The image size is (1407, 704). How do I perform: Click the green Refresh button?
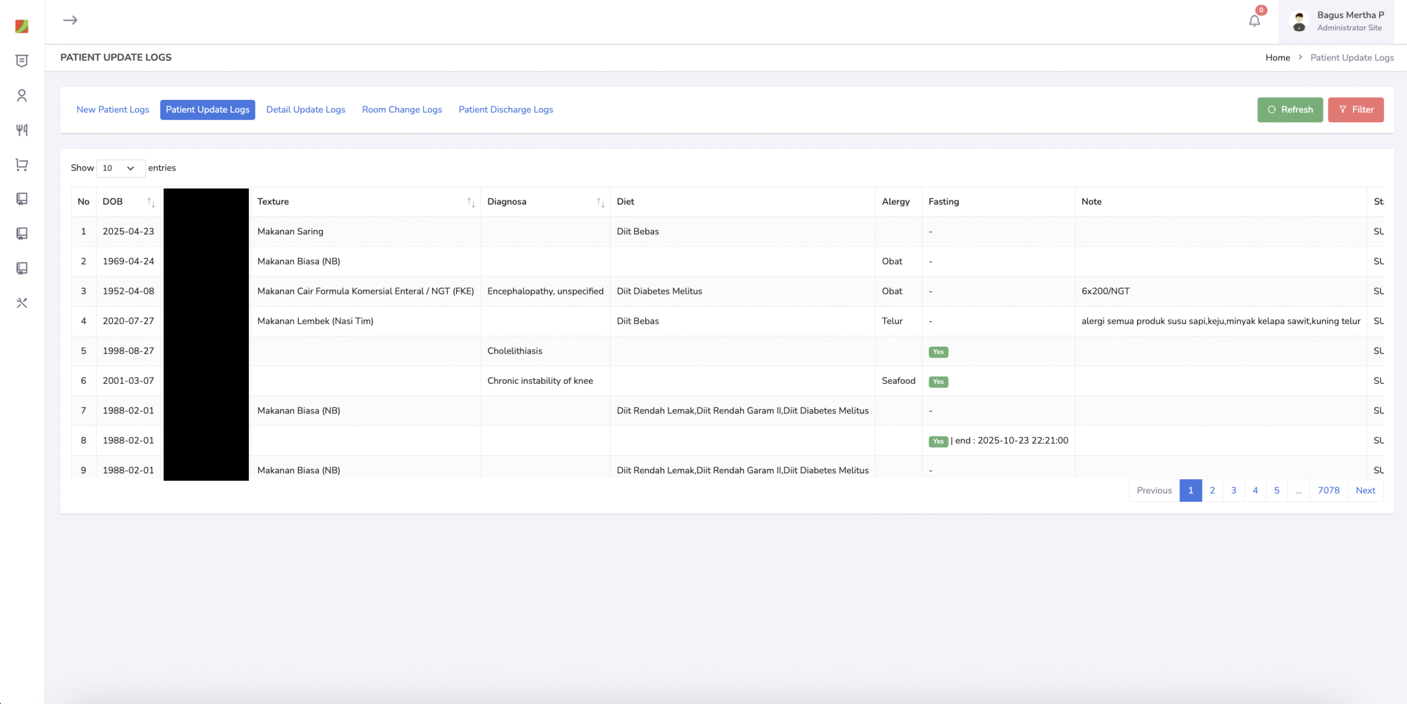(x=1290, y=110)
